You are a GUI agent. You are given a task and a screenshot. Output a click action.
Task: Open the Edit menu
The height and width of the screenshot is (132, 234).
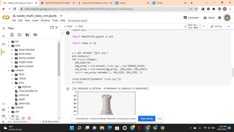pyautogui.click(x=20, y=21)
